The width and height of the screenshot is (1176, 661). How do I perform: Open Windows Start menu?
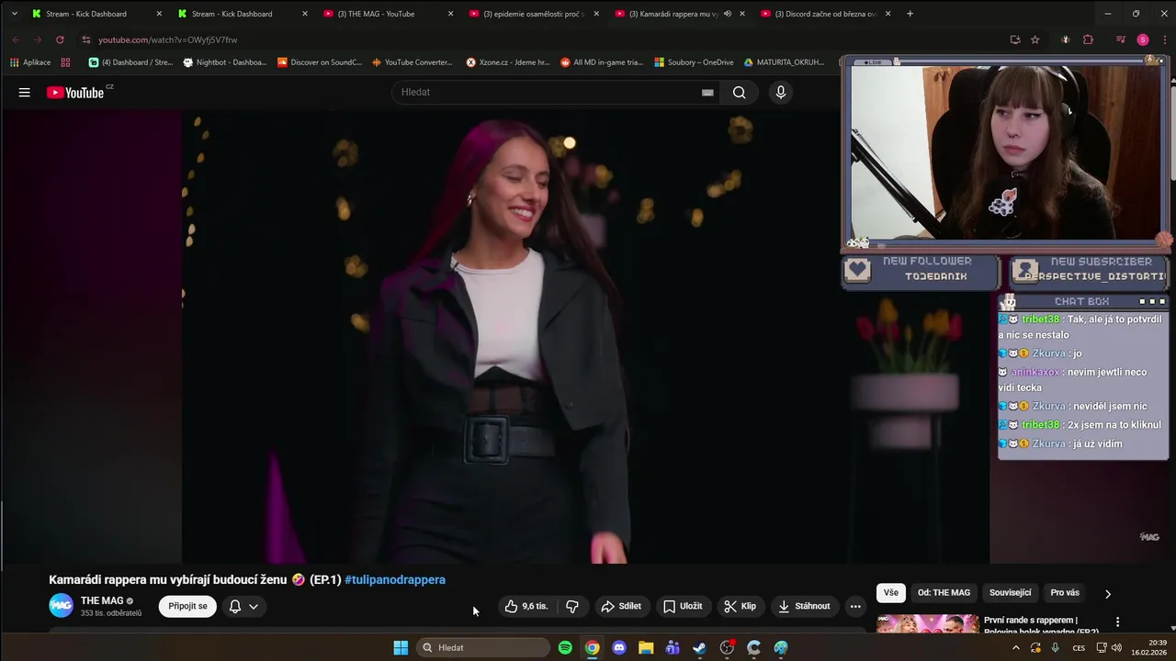(x=401, y=647)
